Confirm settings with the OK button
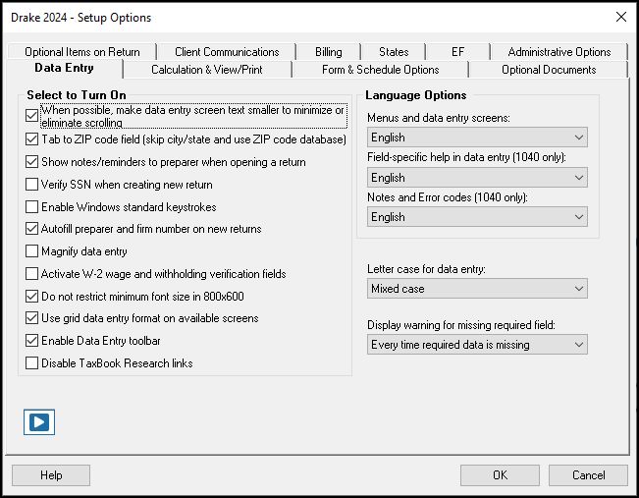Viewport: 639px width, 498px height. 500,475
